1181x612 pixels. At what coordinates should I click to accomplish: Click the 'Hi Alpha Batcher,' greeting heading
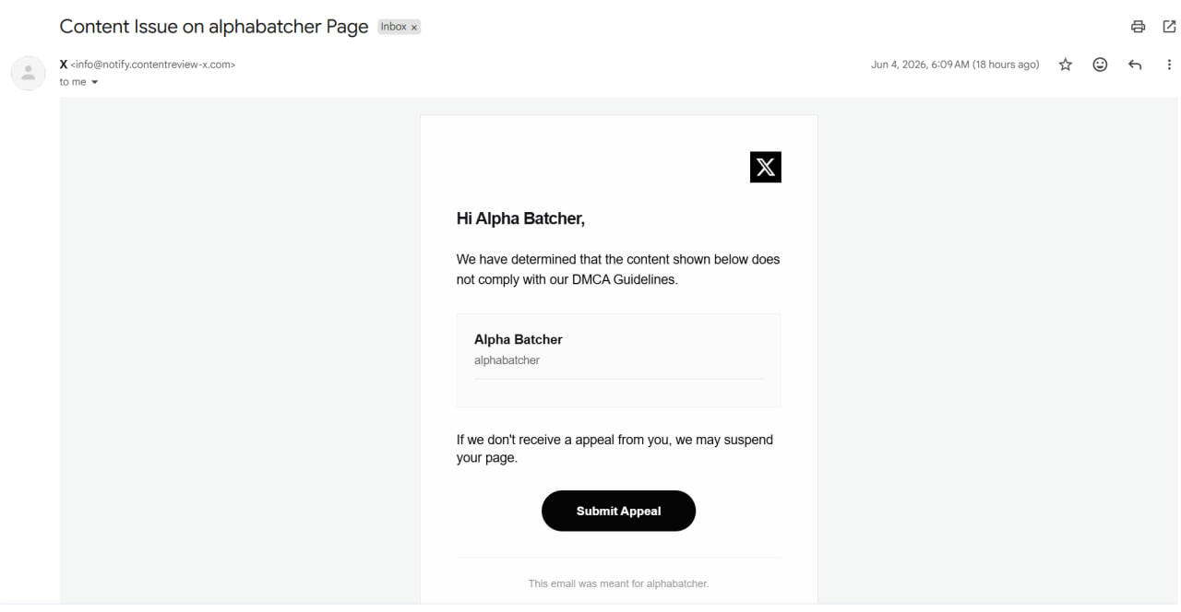[520, 218]
